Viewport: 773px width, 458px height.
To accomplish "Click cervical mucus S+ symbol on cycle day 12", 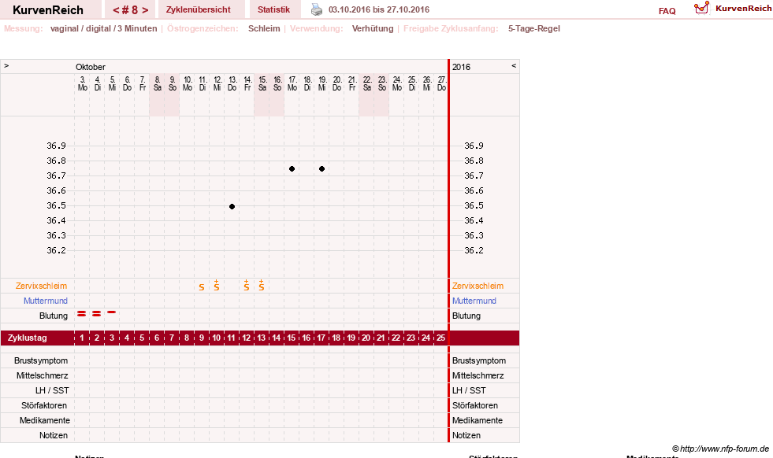I will 247,285.
